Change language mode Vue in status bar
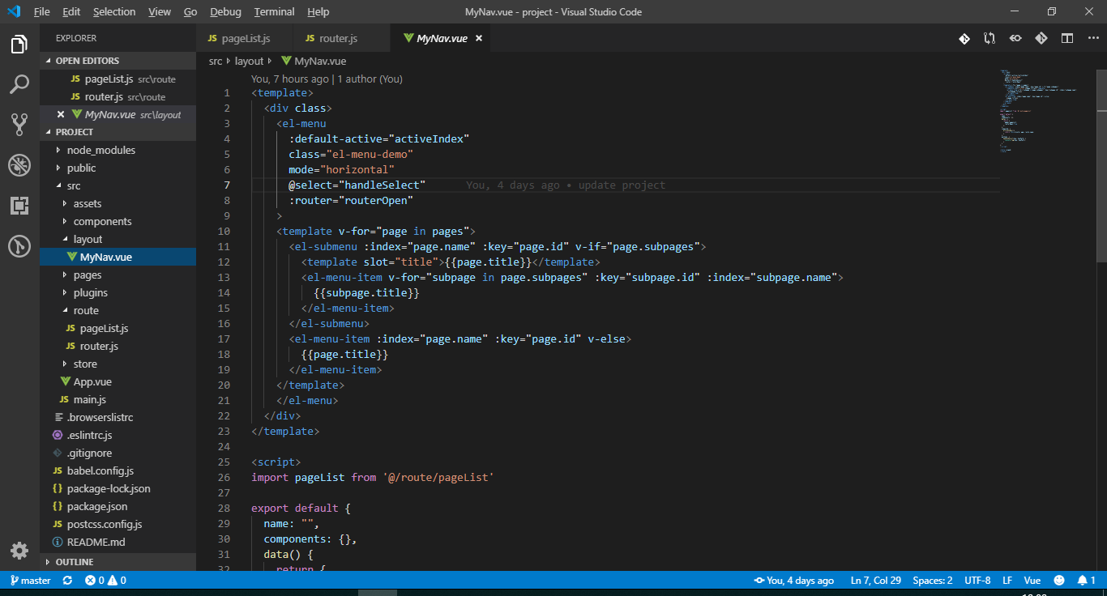The height and width of the screenshot is (596, 1107). point(1032,581)
